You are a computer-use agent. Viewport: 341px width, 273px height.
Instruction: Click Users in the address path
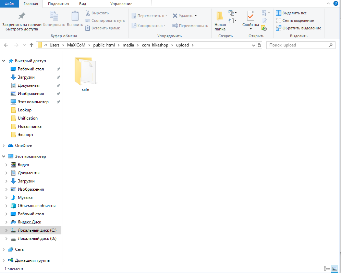(54, 45)
